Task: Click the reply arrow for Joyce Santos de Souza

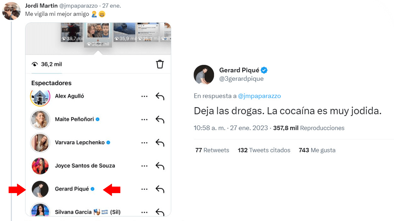Action: (160, 166)
